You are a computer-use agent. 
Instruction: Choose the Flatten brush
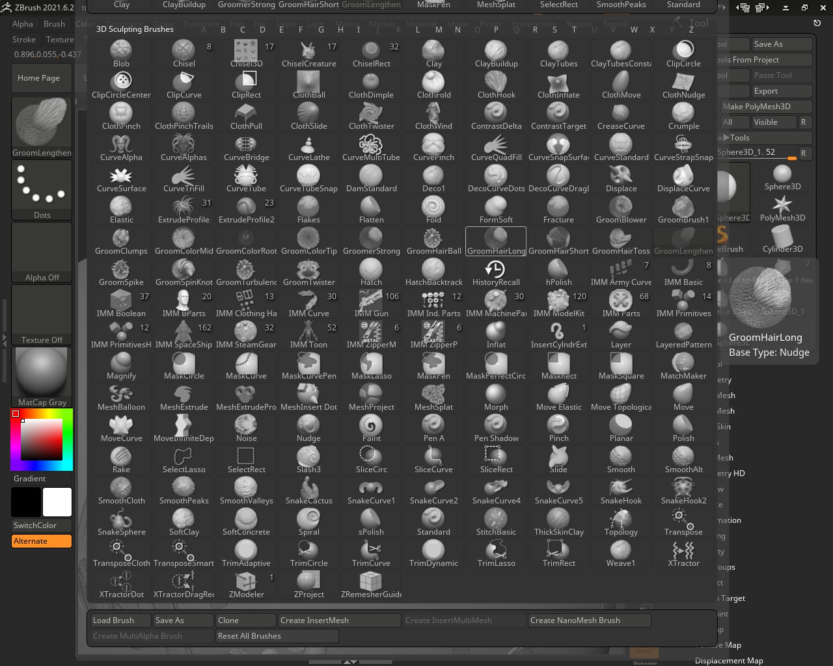click(x=371, y=210)
